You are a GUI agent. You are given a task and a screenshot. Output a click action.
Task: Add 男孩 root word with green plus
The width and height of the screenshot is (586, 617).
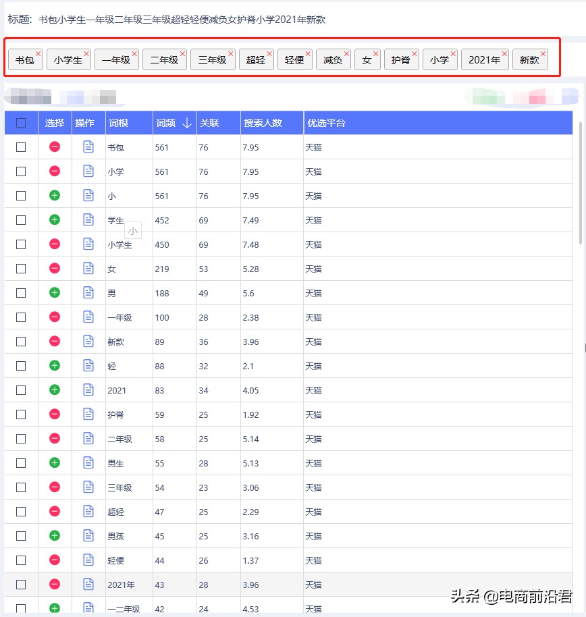tap(55, 535)
